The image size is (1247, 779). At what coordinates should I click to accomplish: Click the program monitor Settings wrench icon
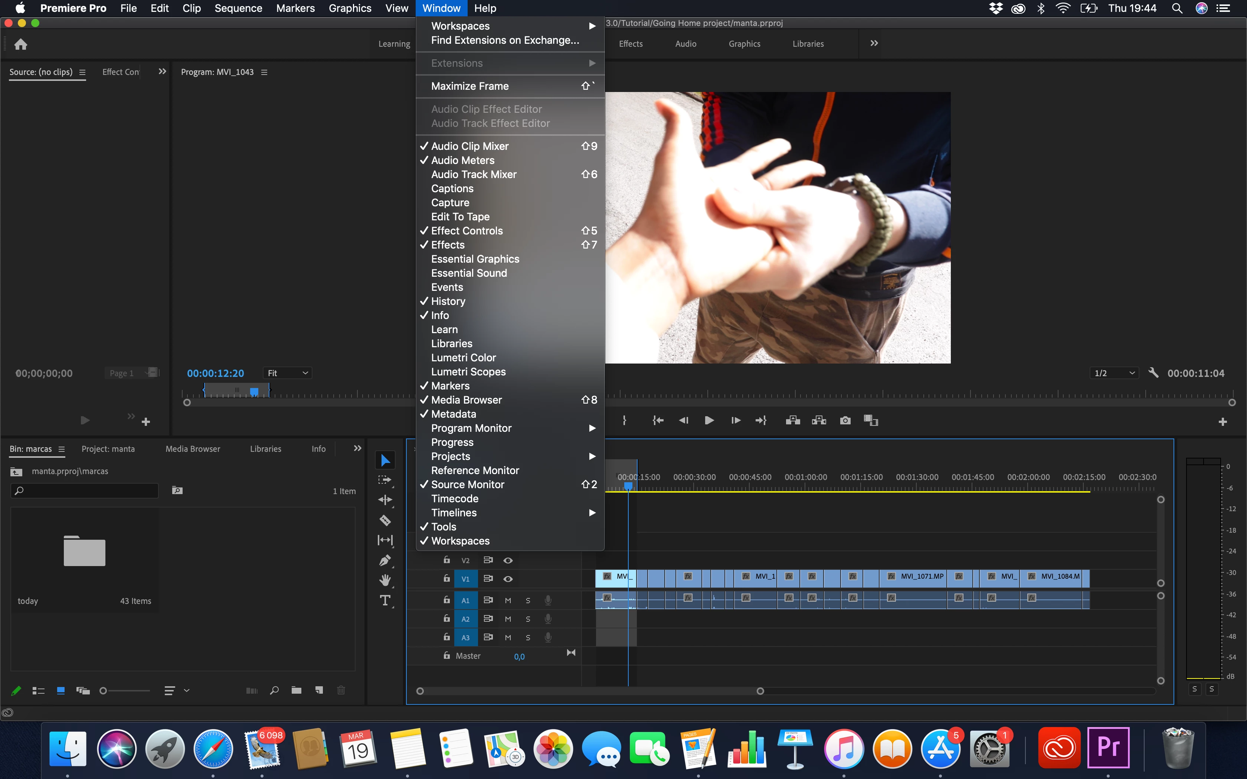(1153, 372)
